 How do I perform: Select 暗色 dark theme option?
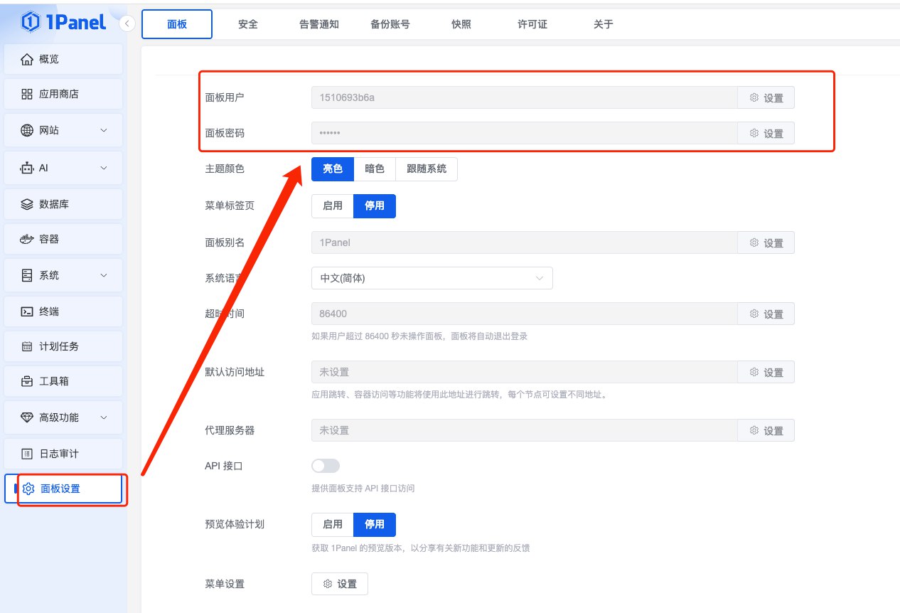[375, 169]
